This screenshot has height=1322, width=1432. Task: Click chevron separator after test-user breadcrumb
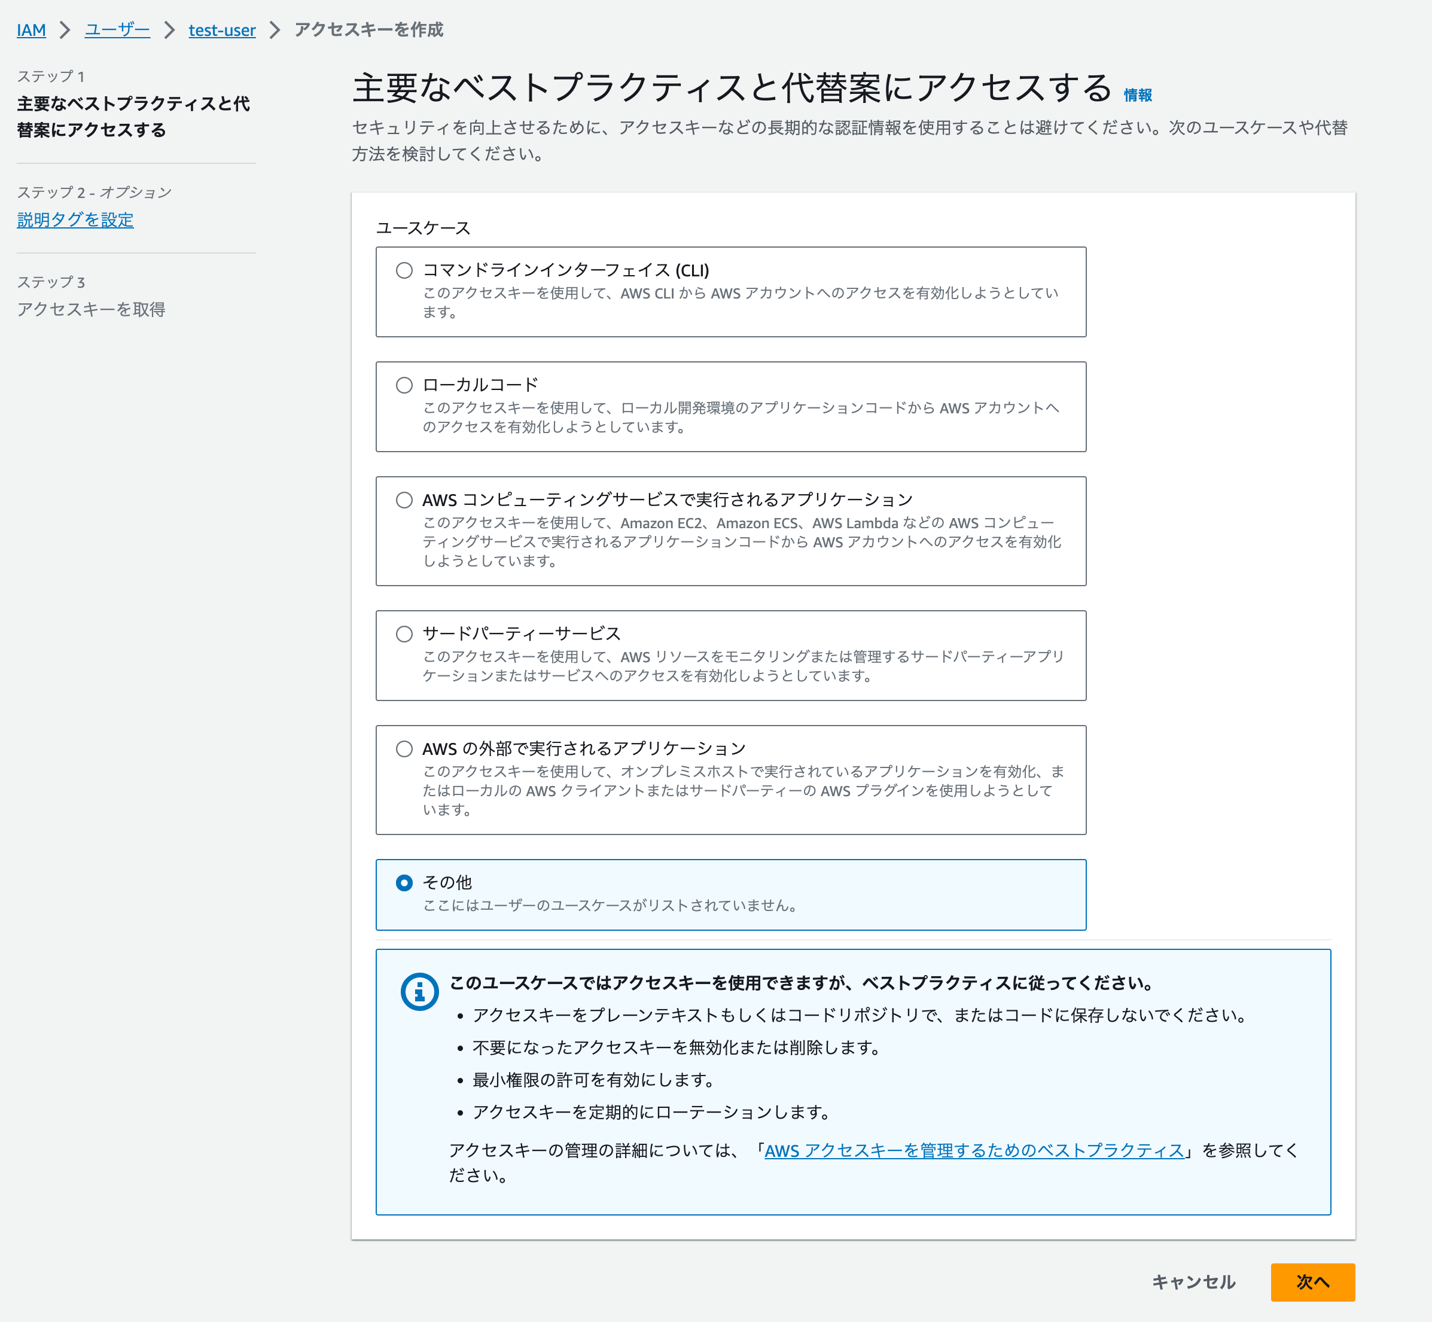275,30
